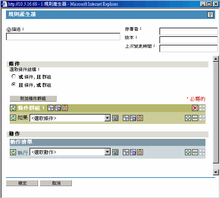This screenshot has width=220, height=198.
Task: Open the argument builder icon in the 如果 row
Action: (115, 118)
